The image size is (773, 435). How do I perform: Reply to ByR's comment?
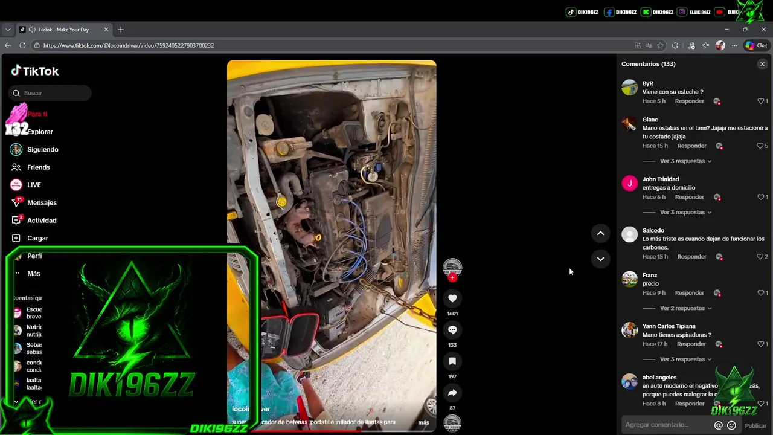click(x=689, y=101)
